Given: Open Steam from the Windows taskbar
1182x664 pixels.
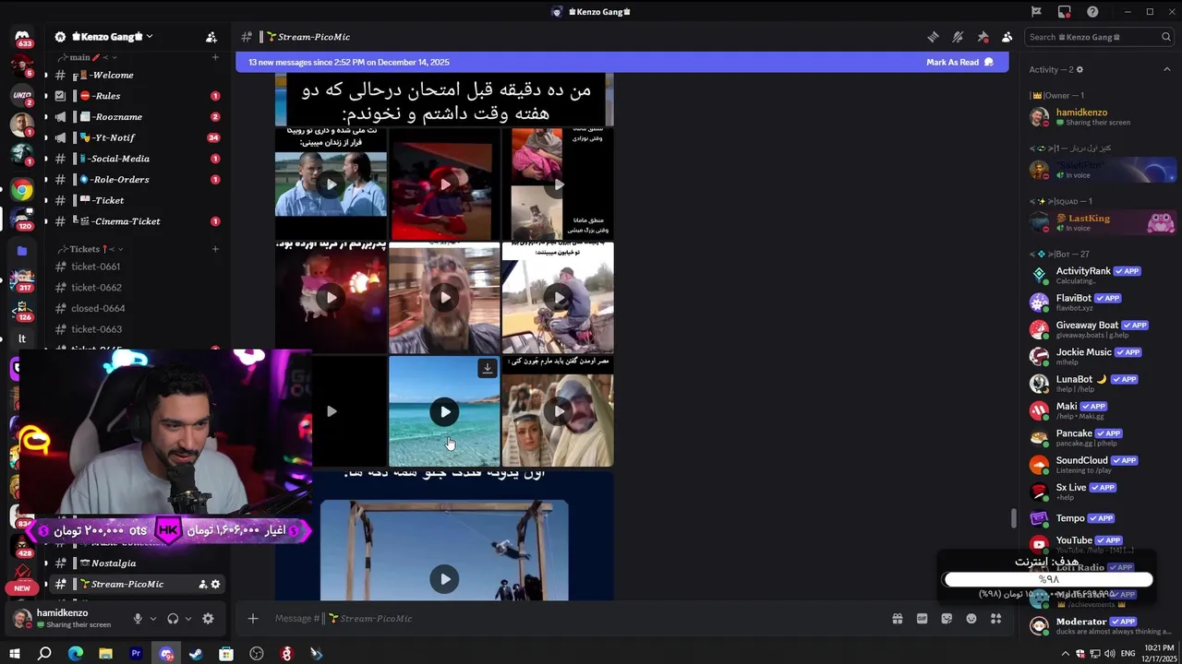Looking at the screenshot, I should pyautogui.click(x=196, y=654).
